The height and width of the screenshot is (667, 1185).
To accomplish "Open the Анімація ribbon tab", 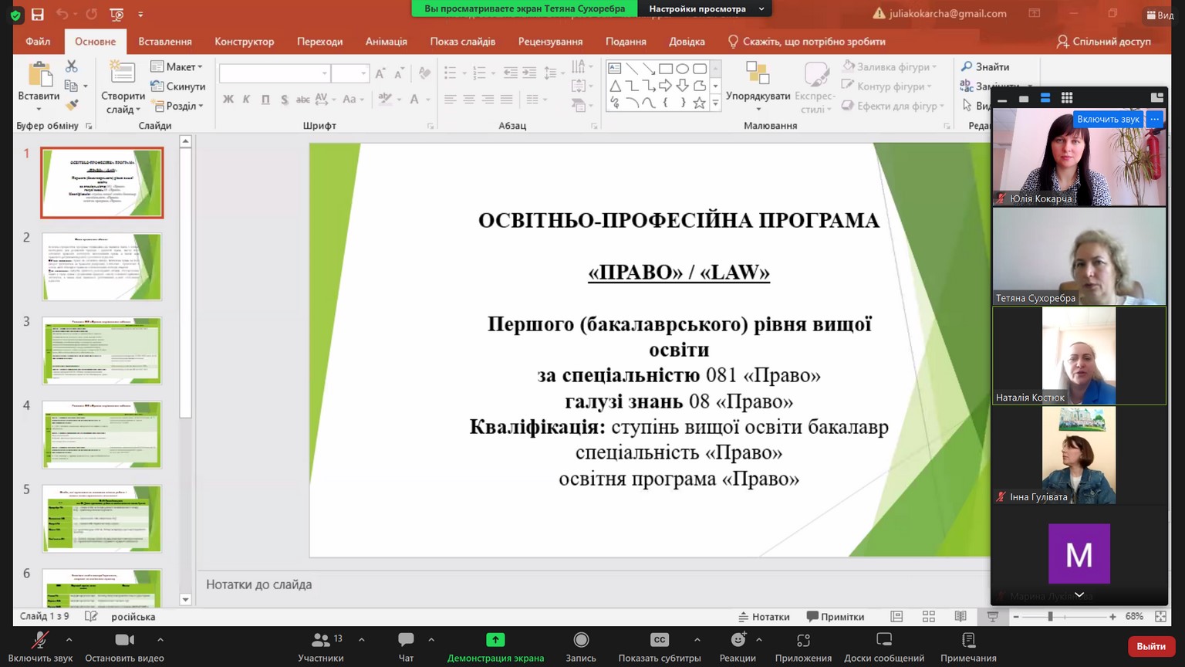I will [x=386, y=42].
